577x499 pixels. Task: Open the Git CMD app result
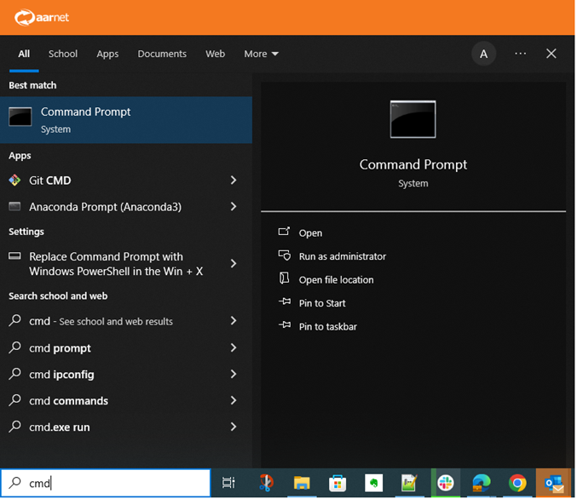click(126, 181)
